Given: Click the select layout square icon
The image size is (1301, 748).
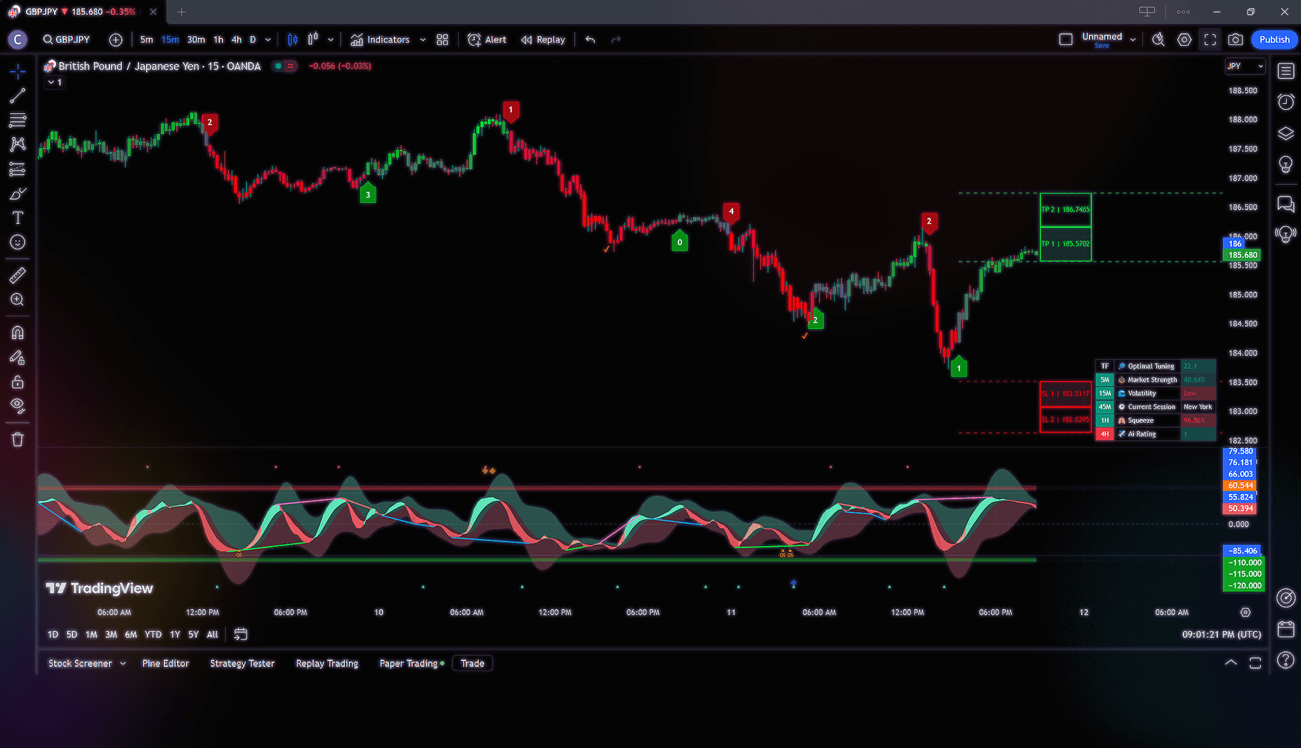Looking at the screenshot, I should [1066, 39].
